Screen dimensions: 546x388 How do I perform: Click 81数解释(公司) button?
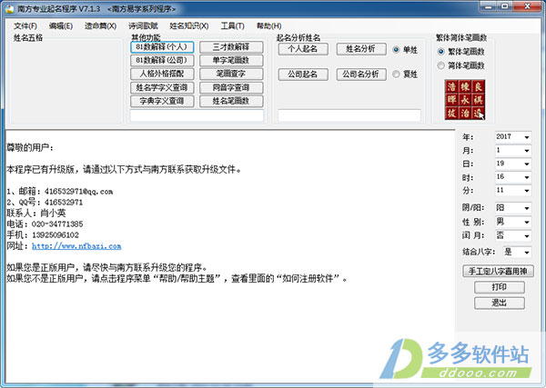click(x=162, y=61)
